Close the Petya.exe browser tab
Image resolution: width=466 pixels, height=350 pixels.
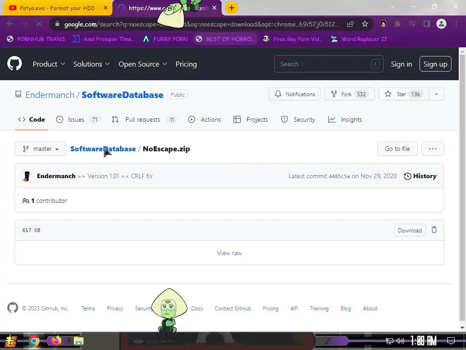(106, 8)
